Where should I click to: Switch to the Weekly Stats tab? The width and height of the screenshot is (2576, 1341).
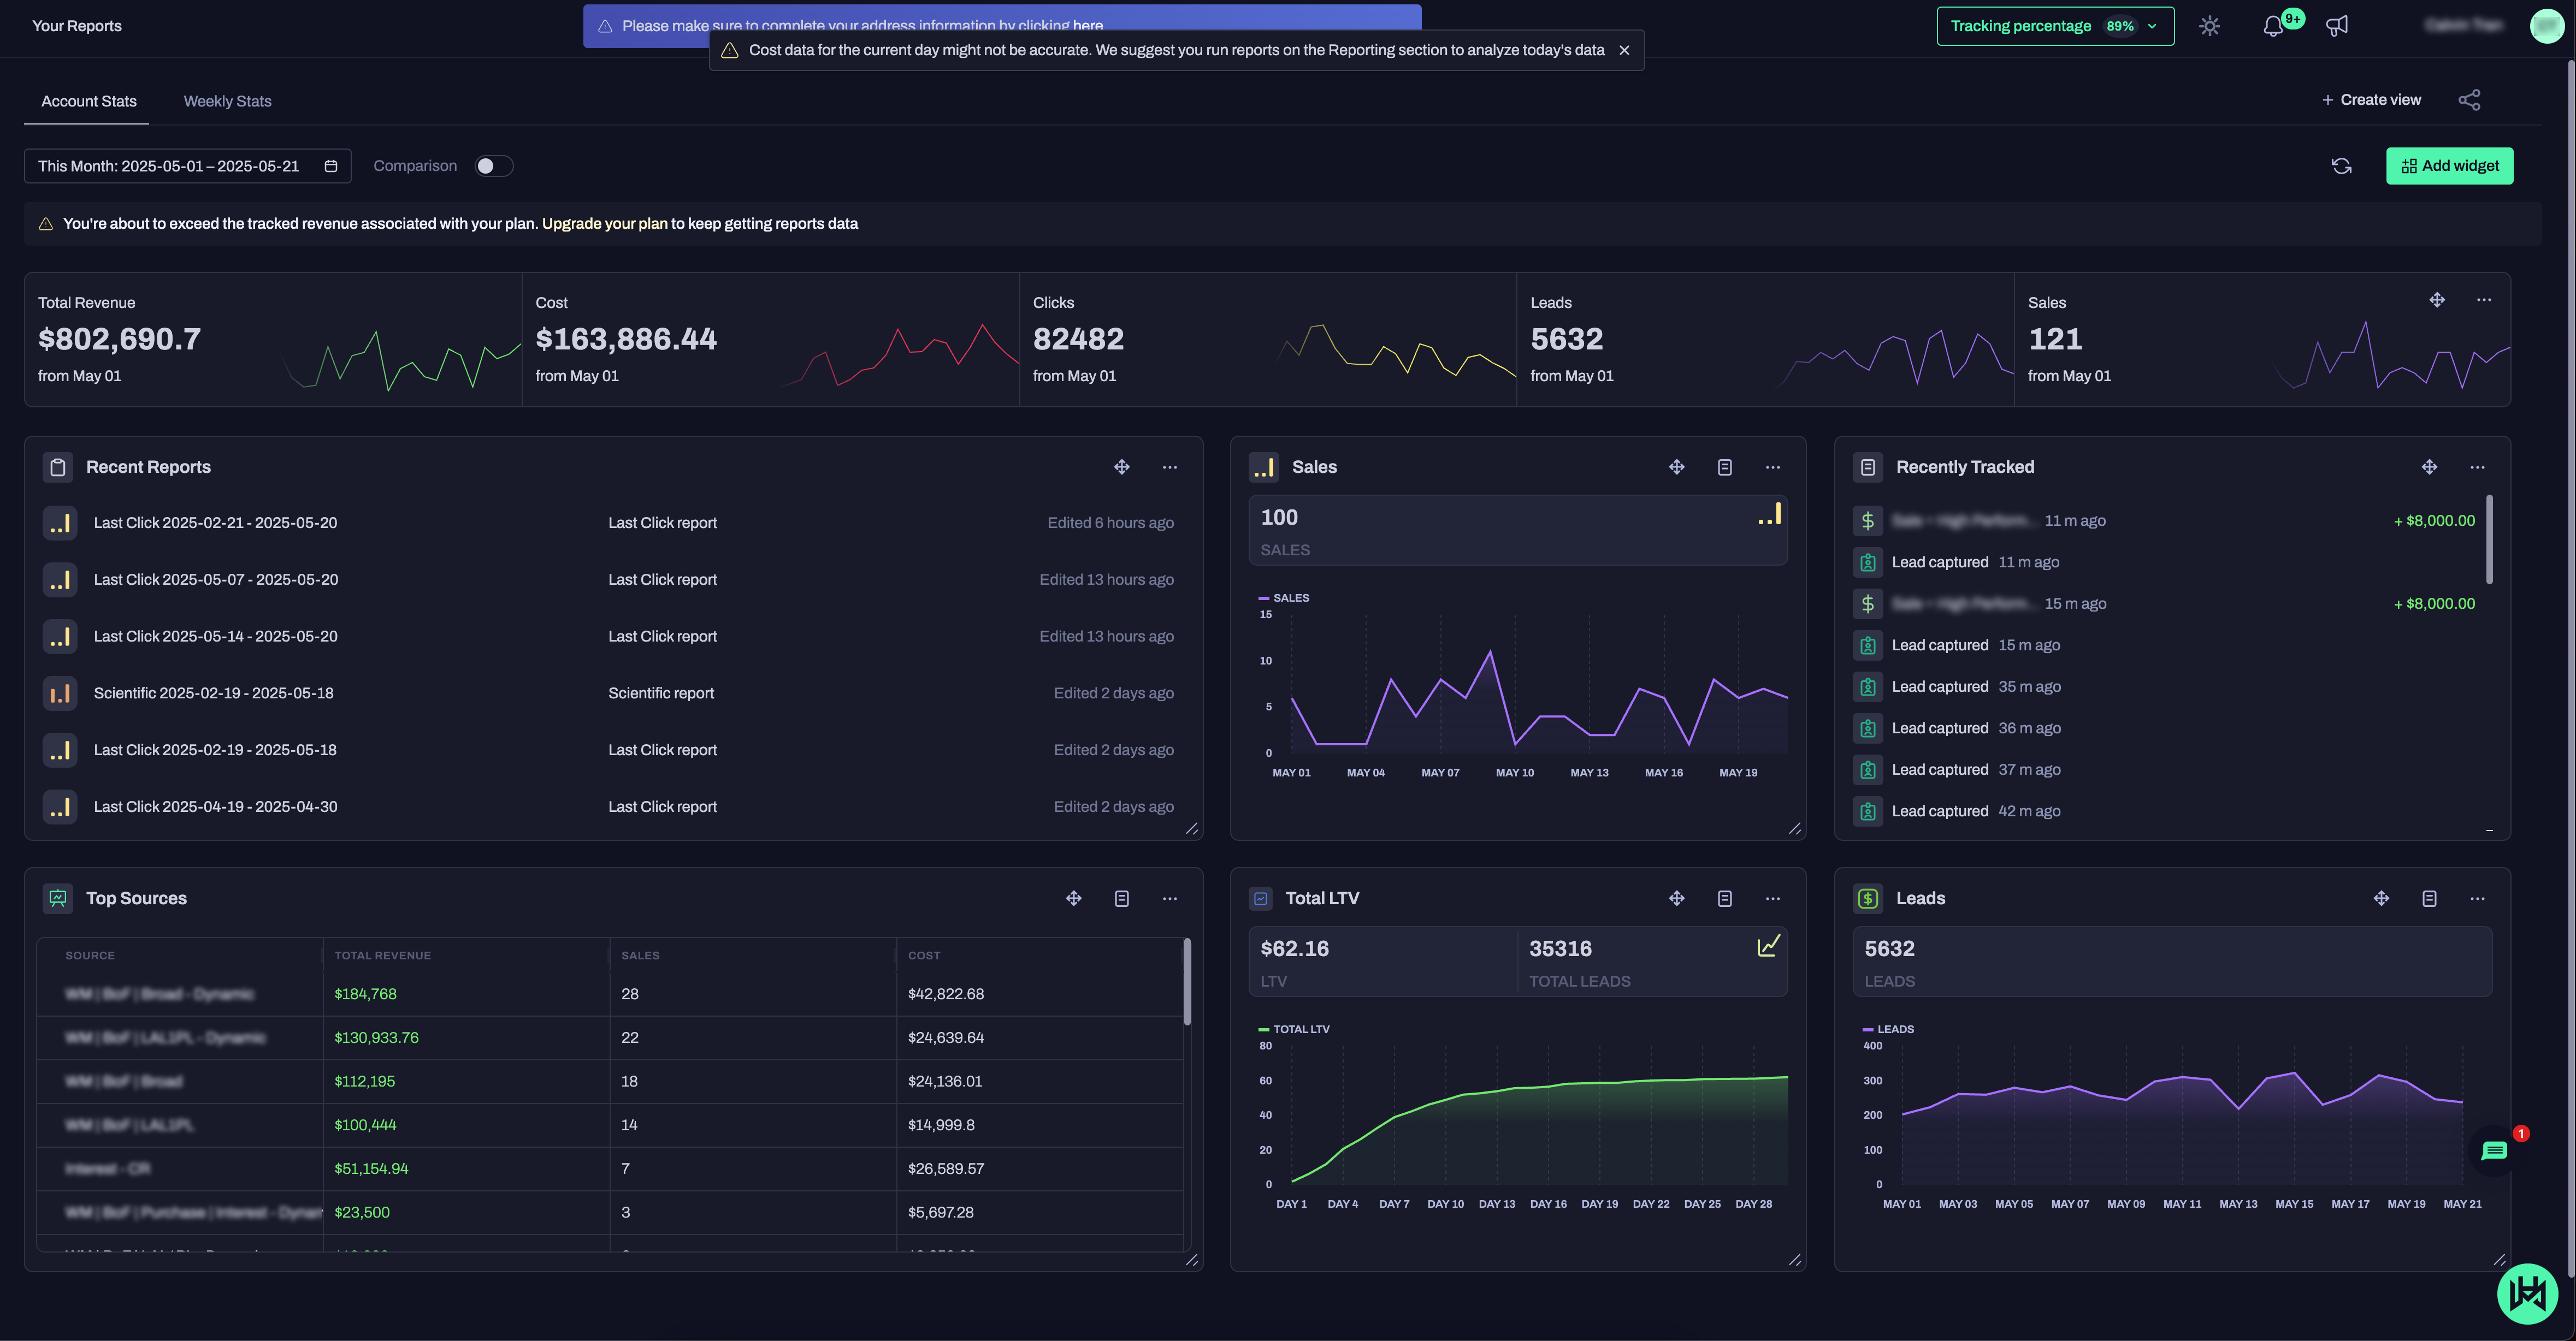[x=227, y=101]
